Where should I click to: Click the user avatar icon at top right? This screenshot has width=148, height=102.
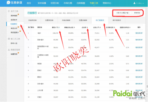click(x=134, y=3)
